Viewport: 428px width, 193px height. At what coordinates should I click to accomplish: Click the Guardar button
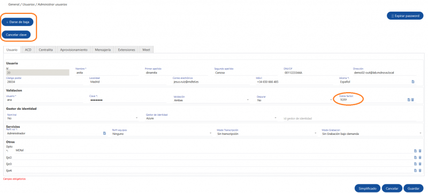tap(413, 188)
